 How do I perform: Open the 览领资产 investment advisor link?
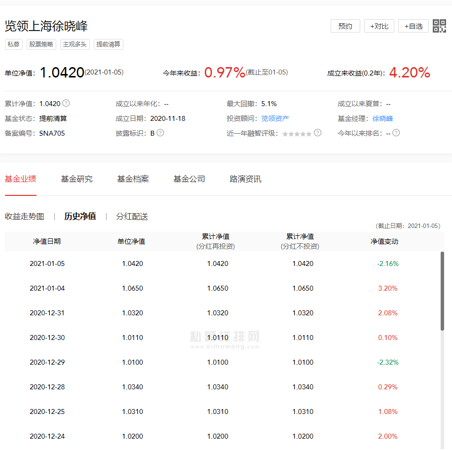[x=275, y=118]
